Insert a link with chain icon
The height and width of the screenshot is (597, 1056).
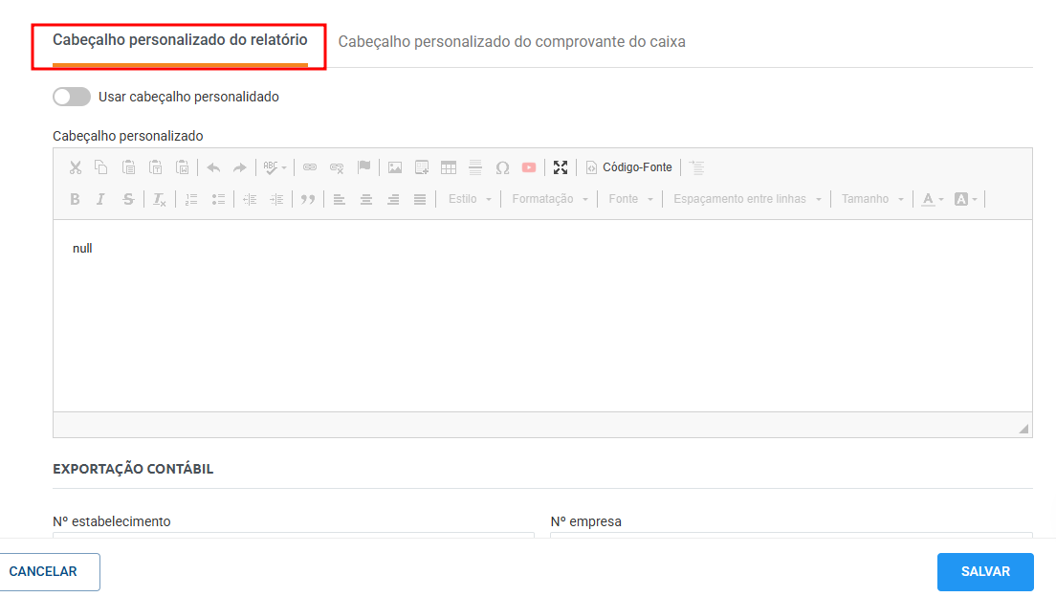point(310,167)
